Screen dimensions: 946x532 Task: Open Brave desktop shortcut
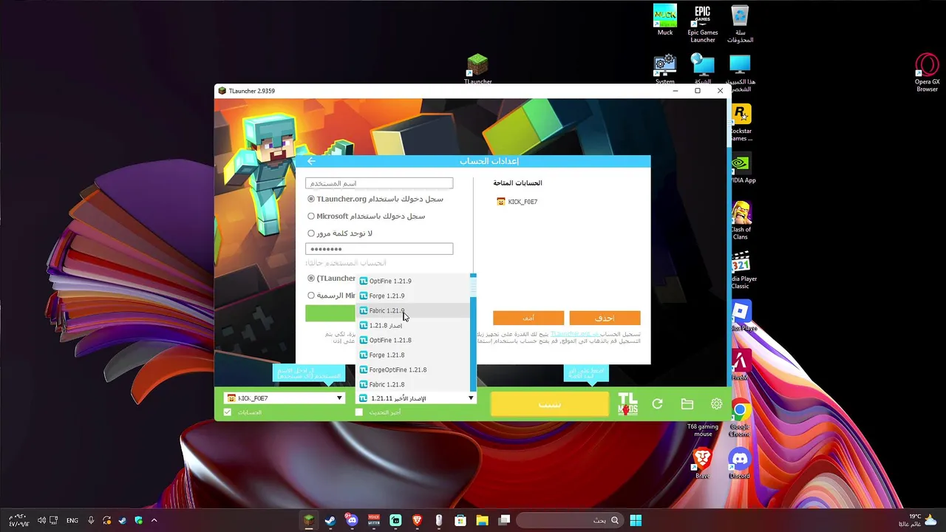click(702, 463)
